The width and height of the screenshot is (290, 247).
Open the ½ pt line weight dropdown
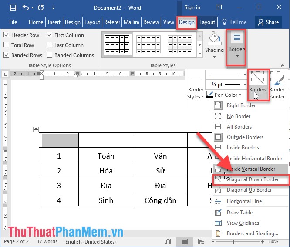[226, 85]
